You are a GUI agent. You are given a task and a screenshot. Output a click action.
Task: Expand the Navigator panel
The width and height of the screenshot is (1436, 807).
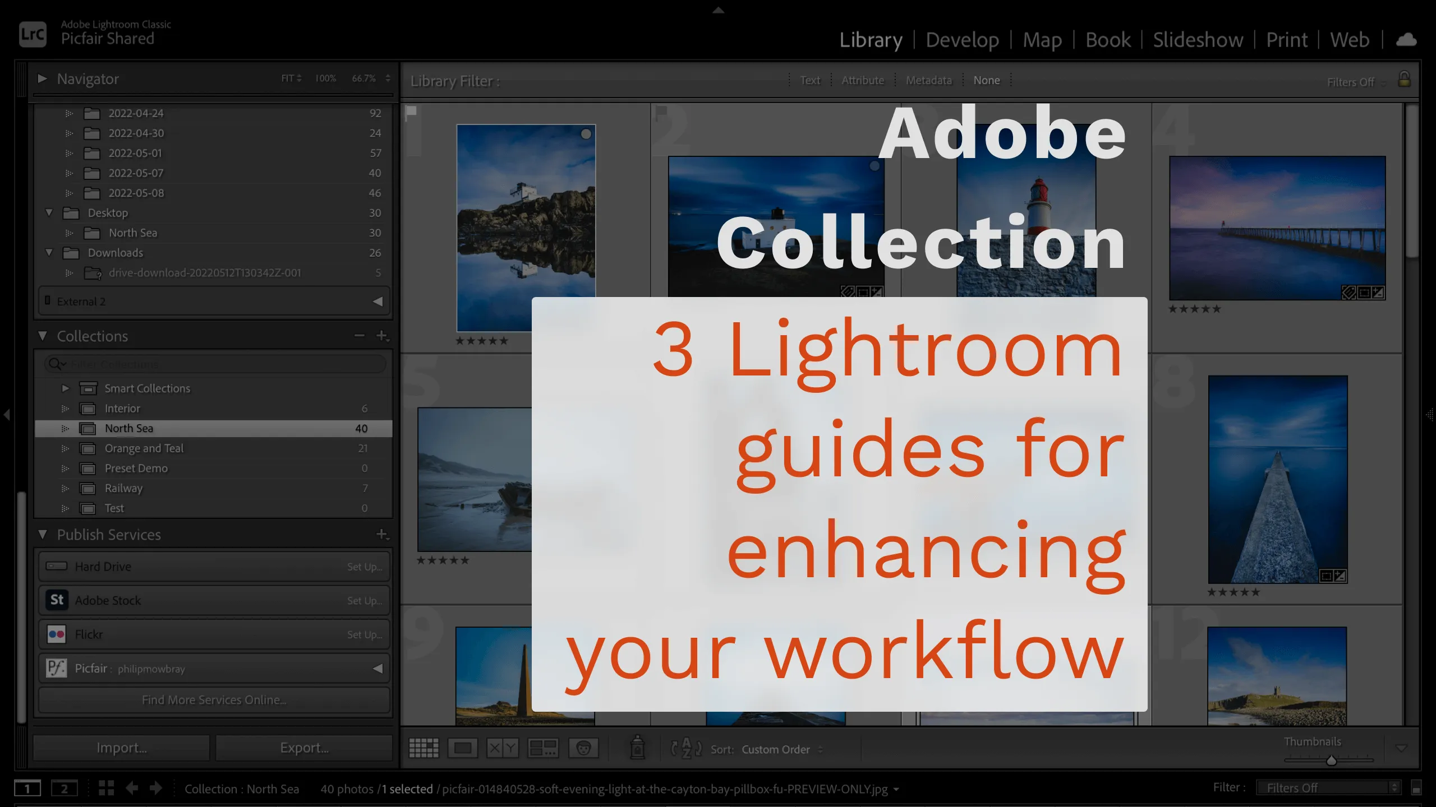coord(42,78)
